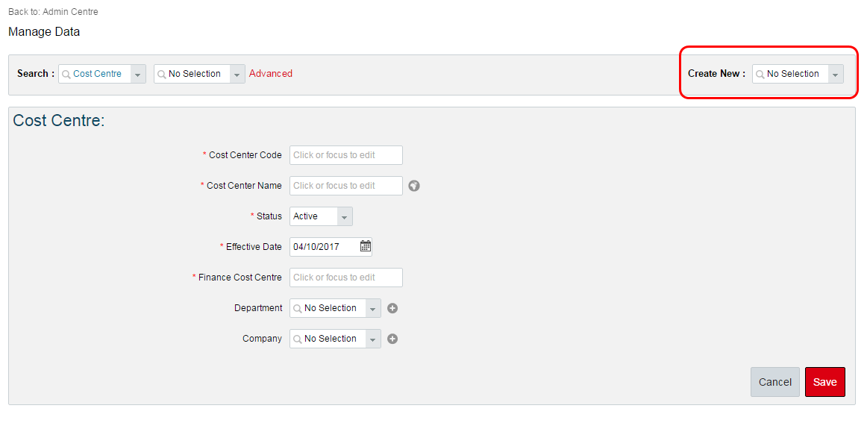Click magnifier icon in Cost Centre search box
Screen dimensions: 867x426
coord(66,74)
